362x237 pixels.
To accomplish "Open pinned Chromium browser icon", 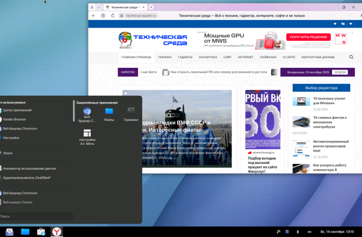I will tap(87, 115).
